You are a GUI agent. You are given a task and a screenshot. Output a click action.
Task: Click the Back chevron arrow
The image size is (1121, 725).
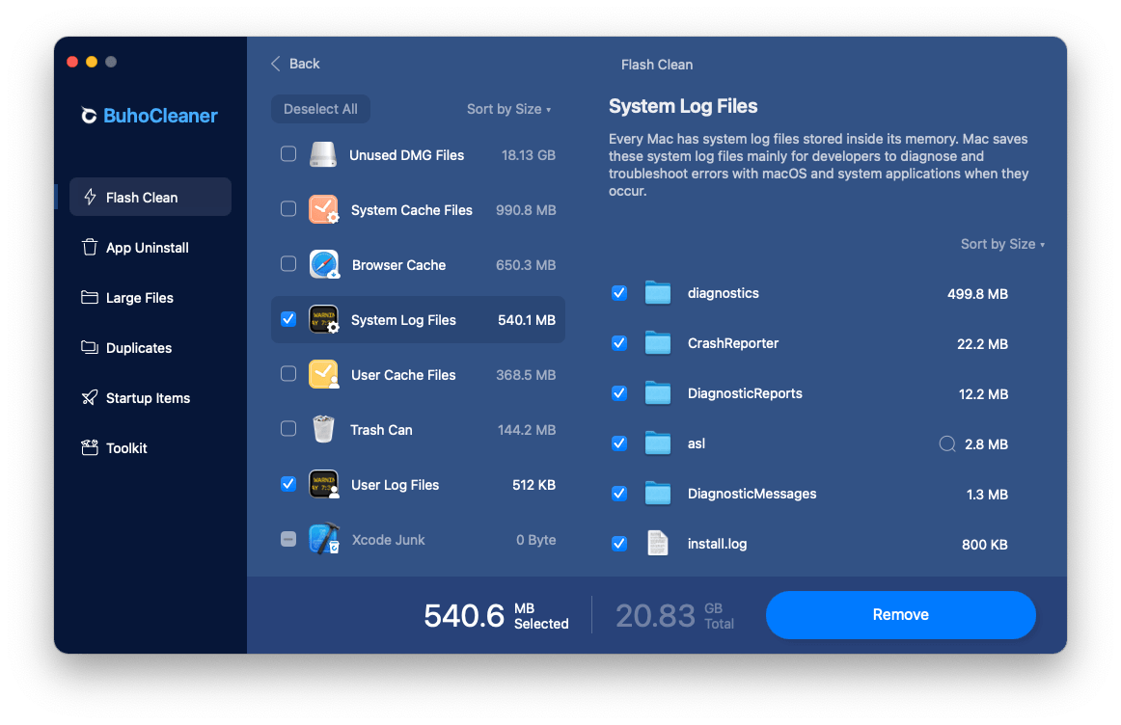coord(275,64)
